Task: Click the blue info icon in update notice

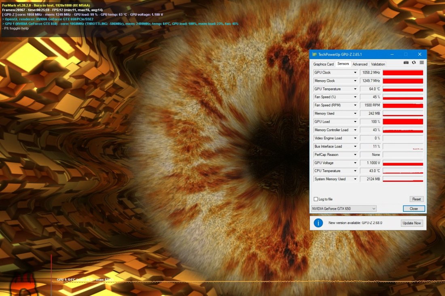Action: [x=319, y=223]
